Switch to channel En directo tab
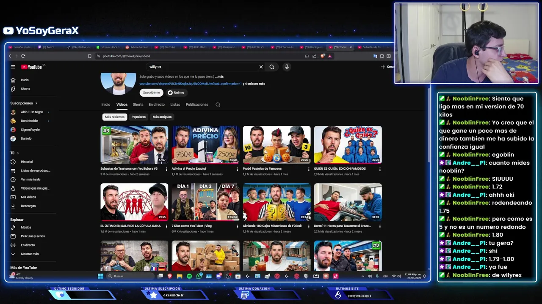The image size is (542, 304). tap(157, 104)
